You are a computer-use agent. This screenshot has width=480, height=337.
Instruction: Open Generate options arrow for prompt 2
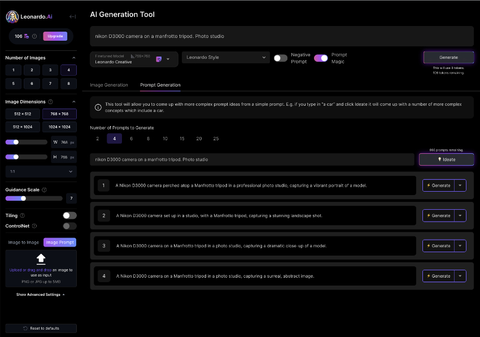pyautogui.click(x=460, y=215)
